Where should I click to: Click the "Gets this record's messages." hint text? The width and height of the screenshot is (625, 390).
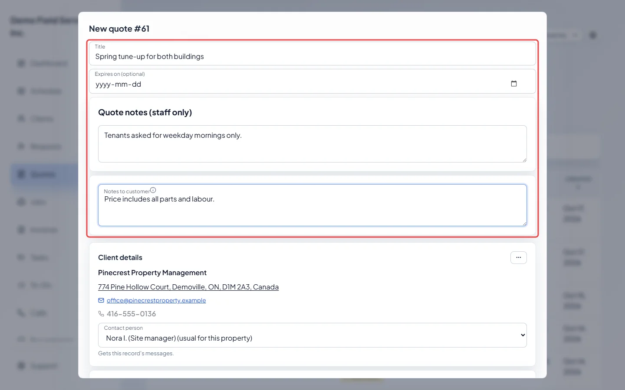(x=136, y=354)
